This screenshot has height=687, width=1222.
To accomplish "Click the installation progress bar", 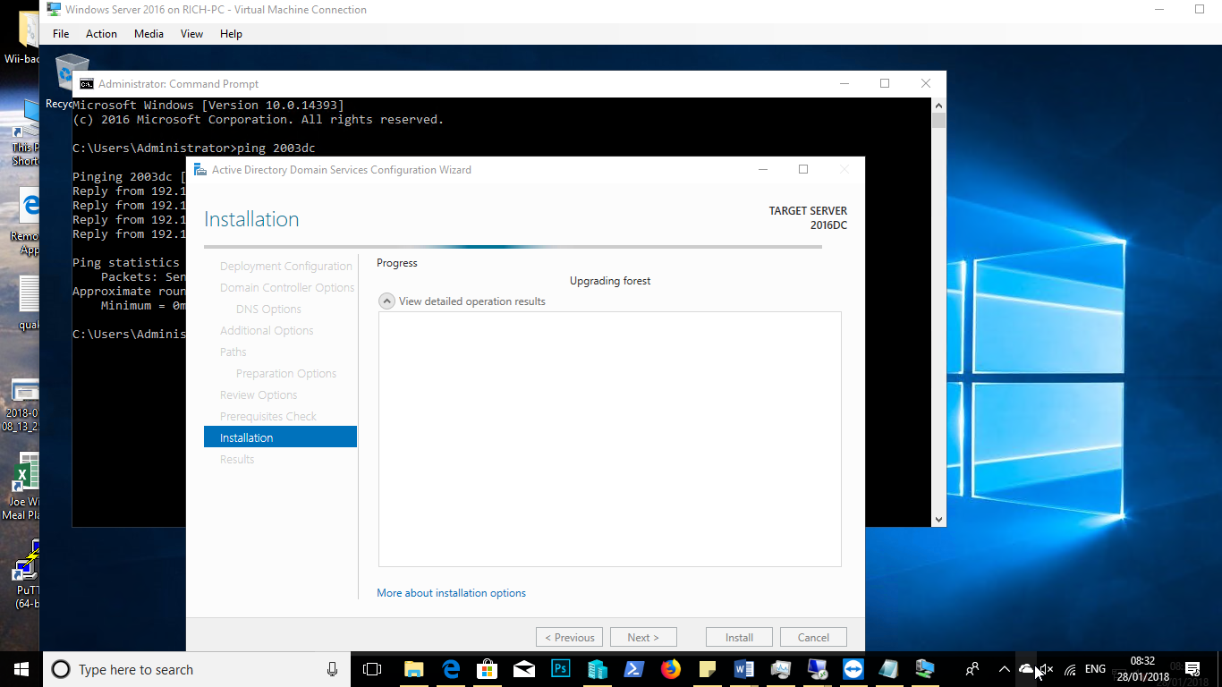I will [513, 247].
